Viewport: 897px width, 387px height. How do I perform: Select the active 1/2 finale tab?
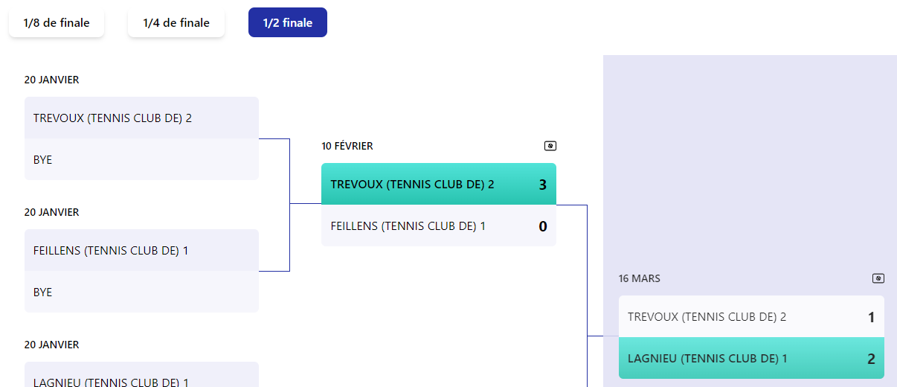point(288,23)
